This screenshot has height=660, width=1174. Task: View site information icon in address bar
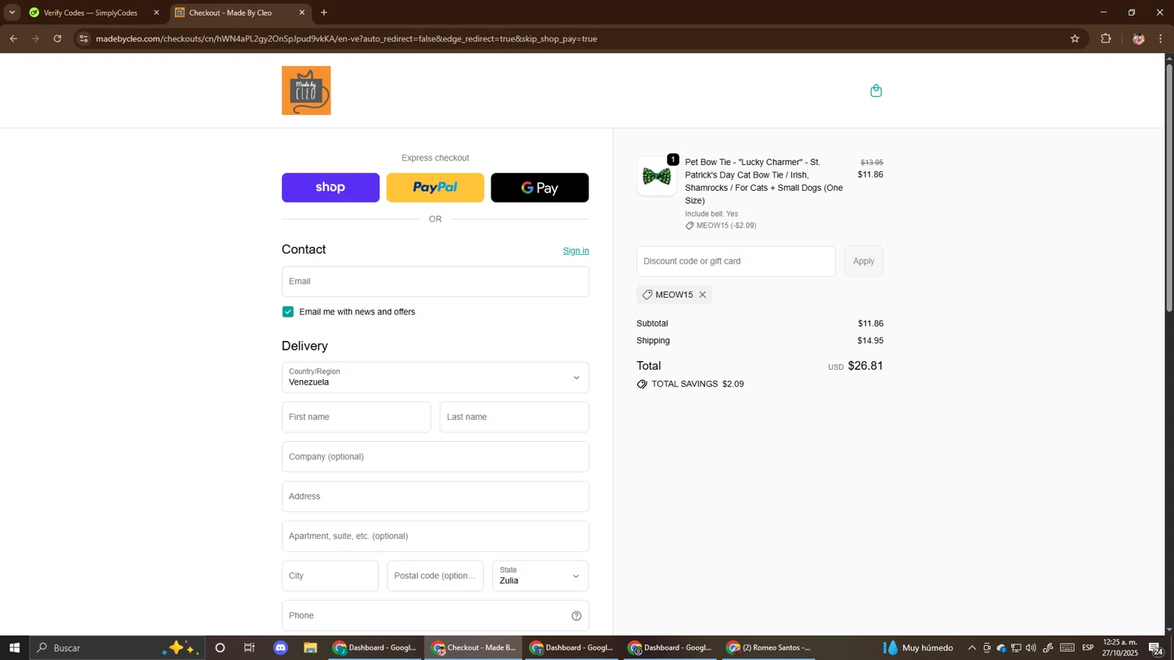pyautogui.click(x=84, y=38)
